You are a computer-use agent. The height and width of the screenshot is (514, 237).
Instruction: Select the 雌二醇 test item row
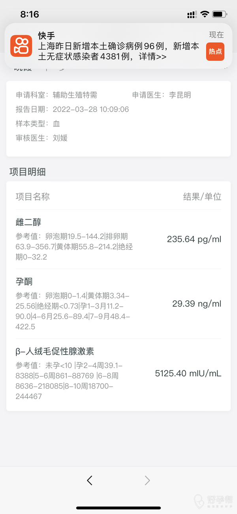[x=118, y=239]
